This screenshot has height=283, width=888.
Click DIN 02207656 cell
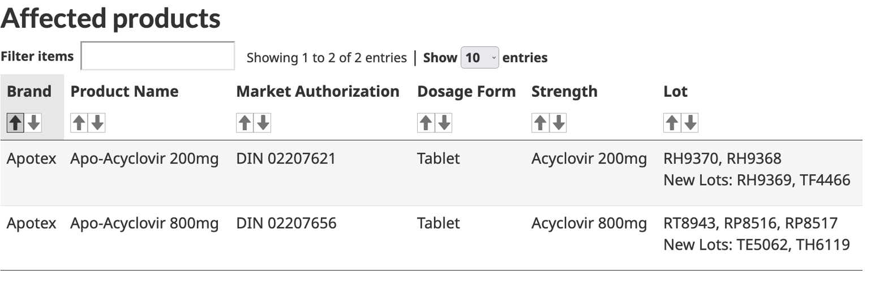pyautogui.click(x=286, y=224)
